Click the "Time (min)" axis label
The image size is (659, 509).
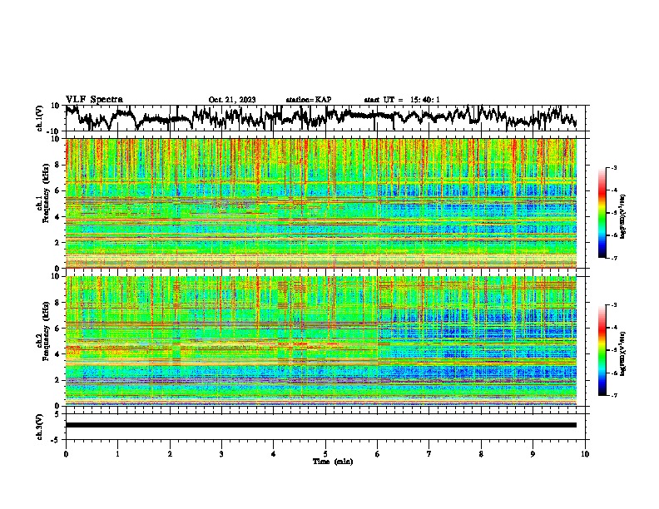333,462
